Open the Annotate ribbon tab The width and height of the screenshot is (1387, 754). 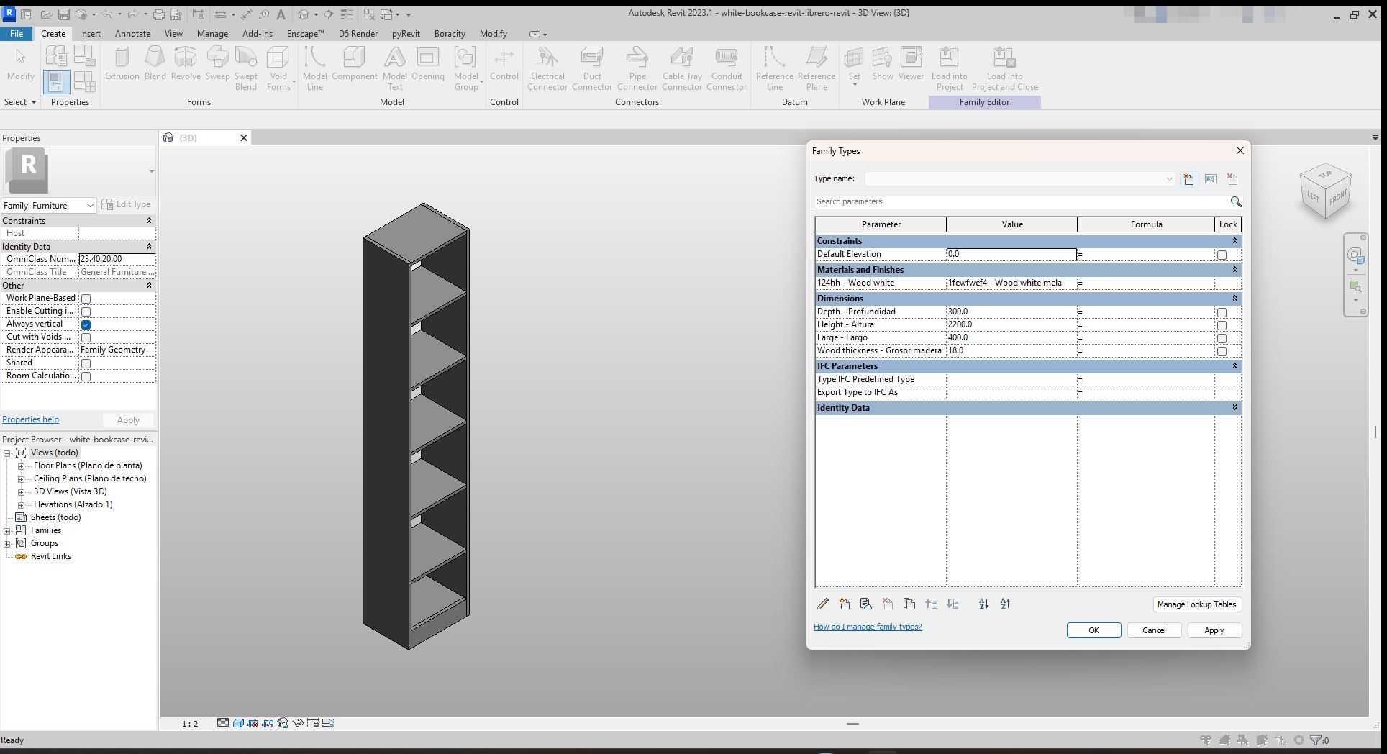click(133, 34)
